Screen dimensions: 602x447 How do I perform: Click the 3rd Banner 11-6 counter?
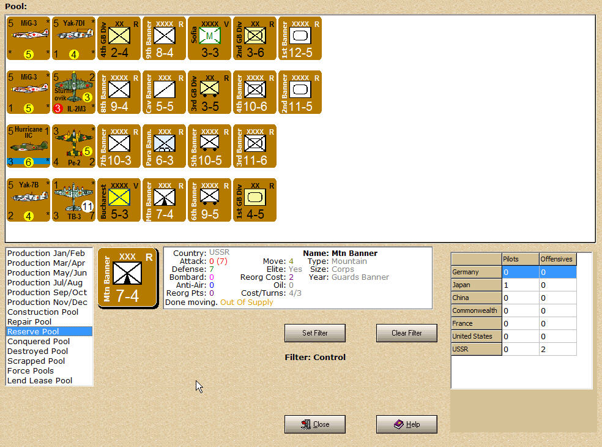pyautogui.click(x=255, y=146)
